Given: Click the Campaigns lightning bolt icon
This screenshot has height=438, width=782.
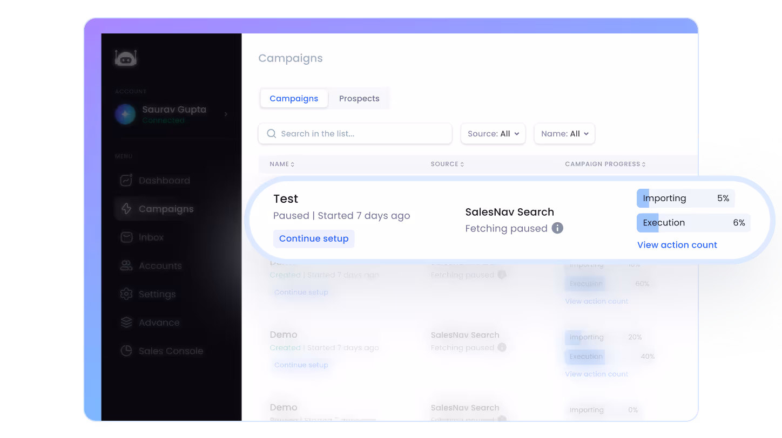Looking at the screenshot, I should 126,209.
